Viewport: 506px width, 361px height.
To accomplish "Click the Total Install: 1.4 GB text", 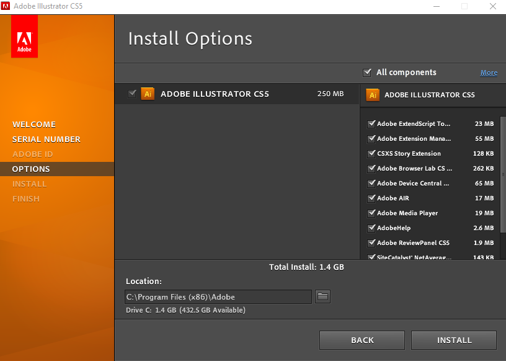I will (x=306, y=267).
